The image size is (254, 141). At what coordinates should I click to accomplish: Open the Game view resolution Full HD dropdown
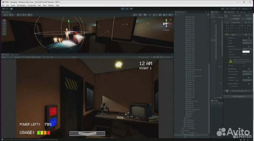(35, 57)
